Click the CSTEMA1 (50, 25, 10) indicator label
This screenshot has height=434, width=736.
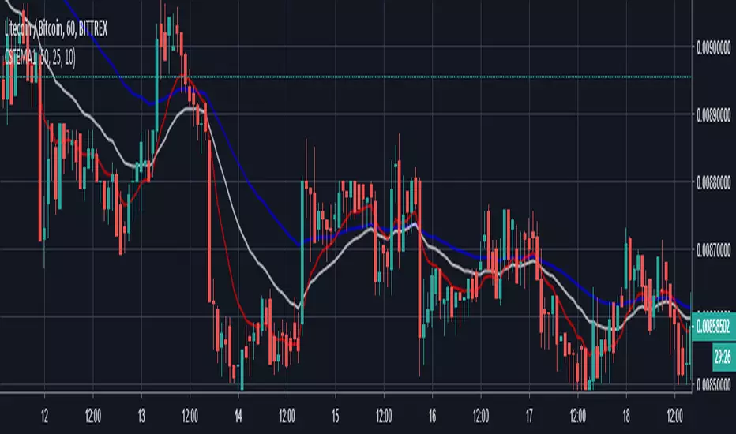[x=40, y=58]
